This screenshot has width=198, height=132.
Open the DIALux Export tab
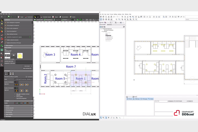pos(55,17)
